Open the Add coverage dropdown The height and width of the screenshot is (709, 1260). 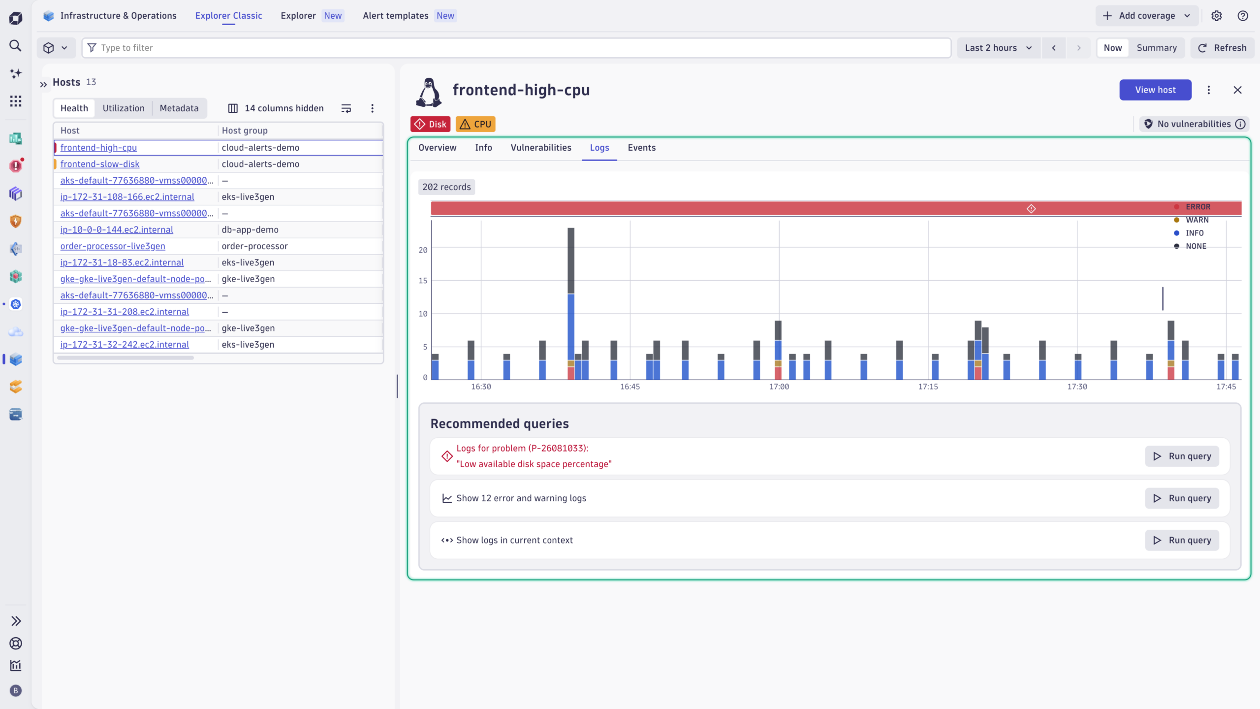click(1146, 16)
